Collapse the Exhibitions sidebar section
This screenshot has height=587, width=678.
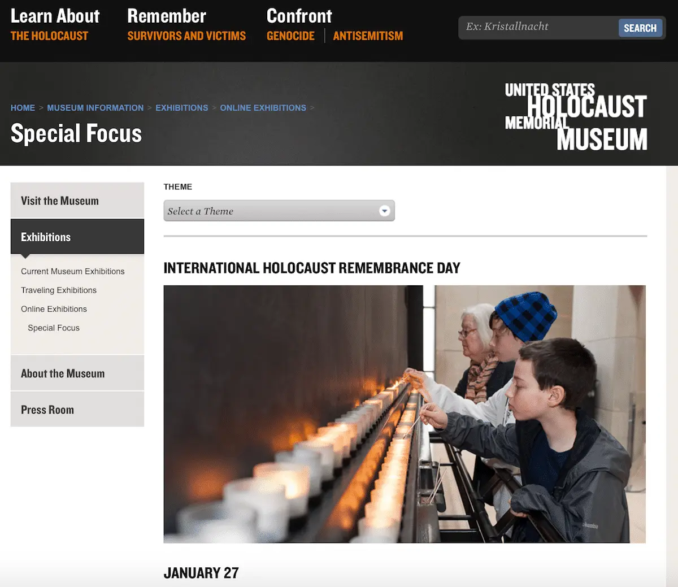click(77, 237)
